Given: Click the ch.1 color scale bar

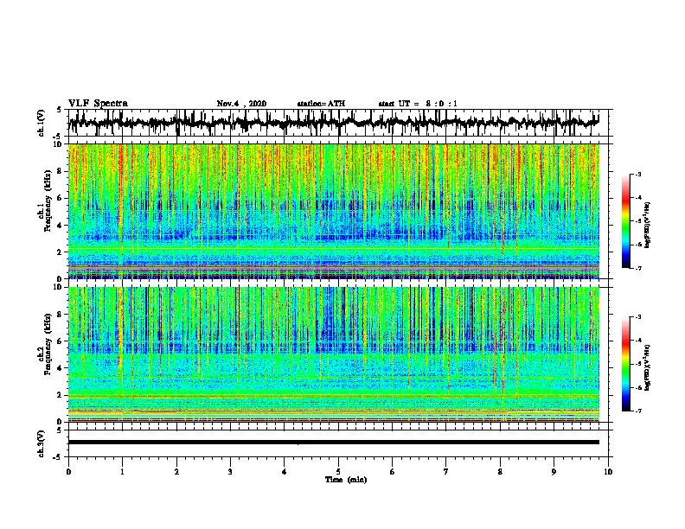Looking at the screenshot, I should pyautogui.click(x=626, y=221).
